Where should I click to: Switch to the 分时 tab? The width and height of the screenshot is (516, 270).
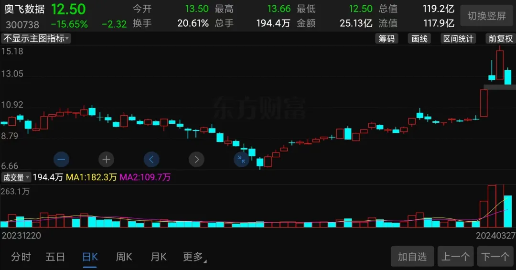click(x=21, y=257)
